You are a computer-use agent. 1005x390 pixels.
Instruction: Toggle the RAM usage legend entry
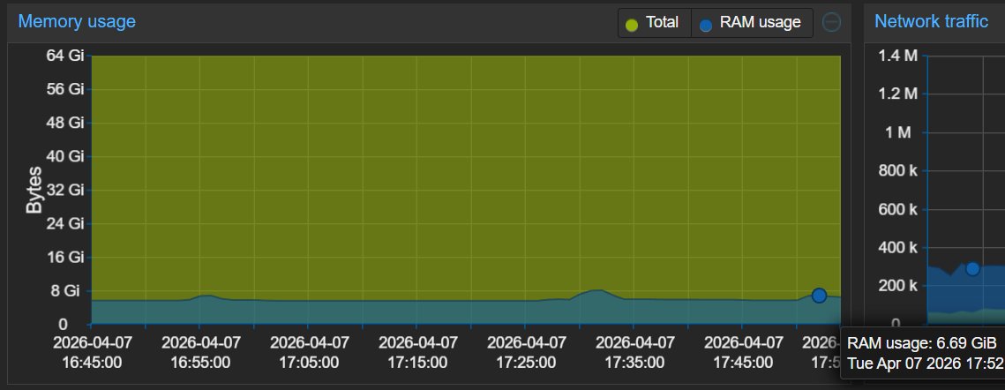click(753, 22)
